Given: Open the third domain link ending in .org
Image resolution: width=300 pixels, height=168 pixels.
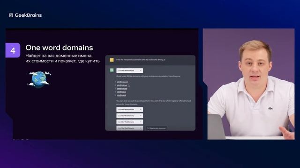Looking at the screenshot, I should tap(122, 89).
